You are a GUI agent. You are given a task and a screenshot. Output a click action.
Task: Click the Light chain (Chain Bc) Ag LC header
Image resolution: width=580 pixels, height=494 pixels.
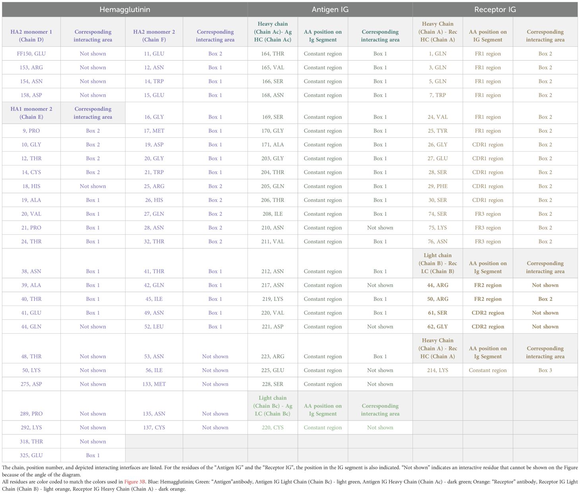[273, 406]
